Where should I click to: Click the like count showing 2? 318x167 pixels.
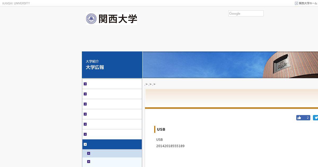307,118
